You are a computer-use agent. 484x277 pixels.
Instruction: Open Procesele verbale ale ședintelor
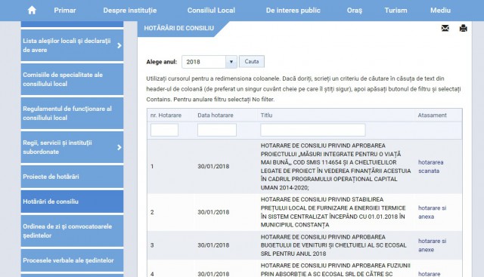[x=73, y=260]
